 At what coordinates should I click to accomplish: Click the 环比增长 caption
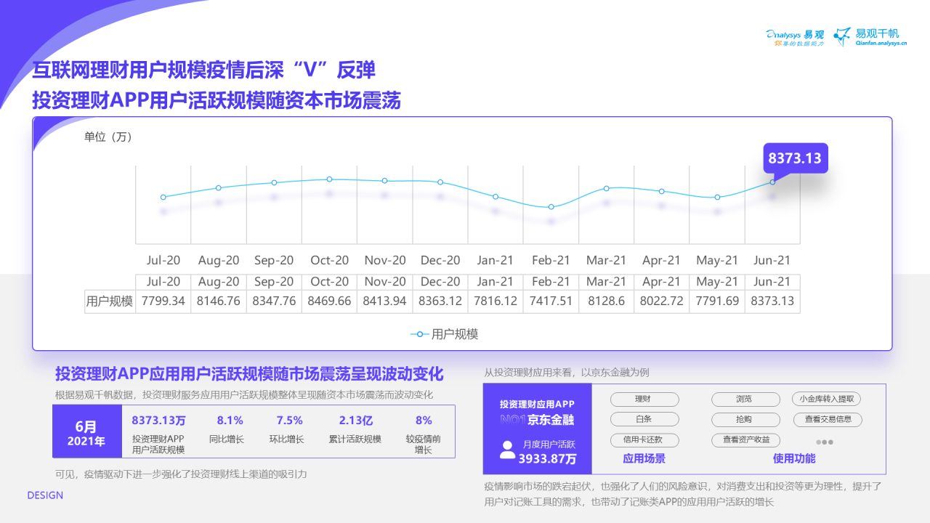point(286,439)
